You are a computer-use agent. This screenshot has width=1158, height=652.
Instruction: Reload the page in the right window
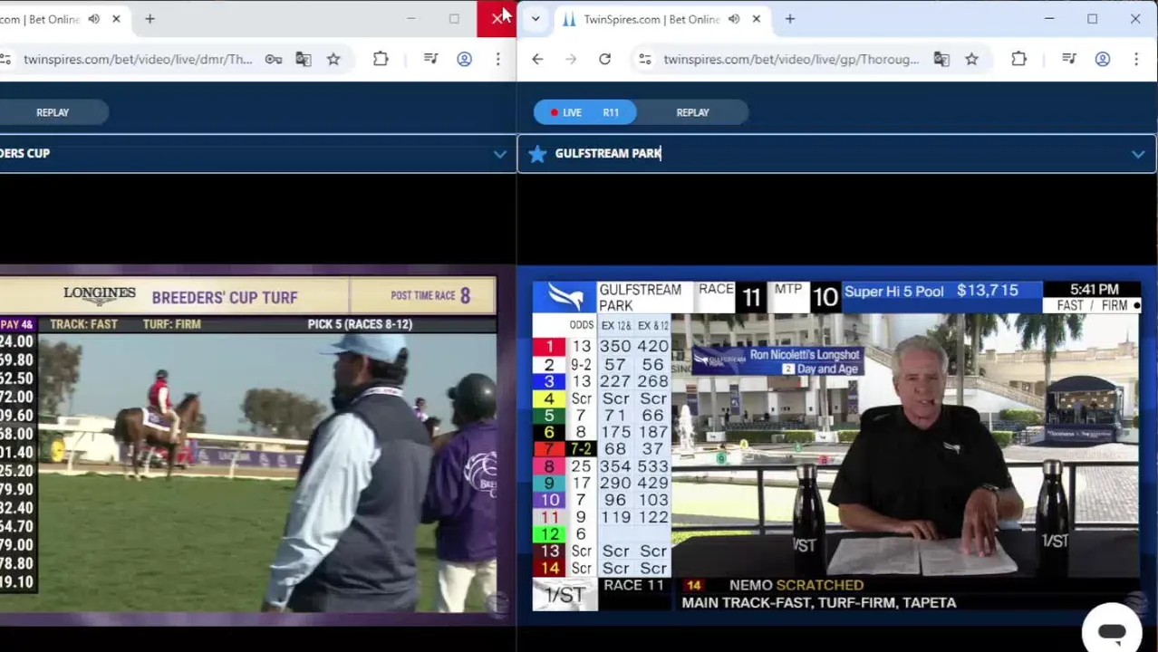tap(604, 59)
